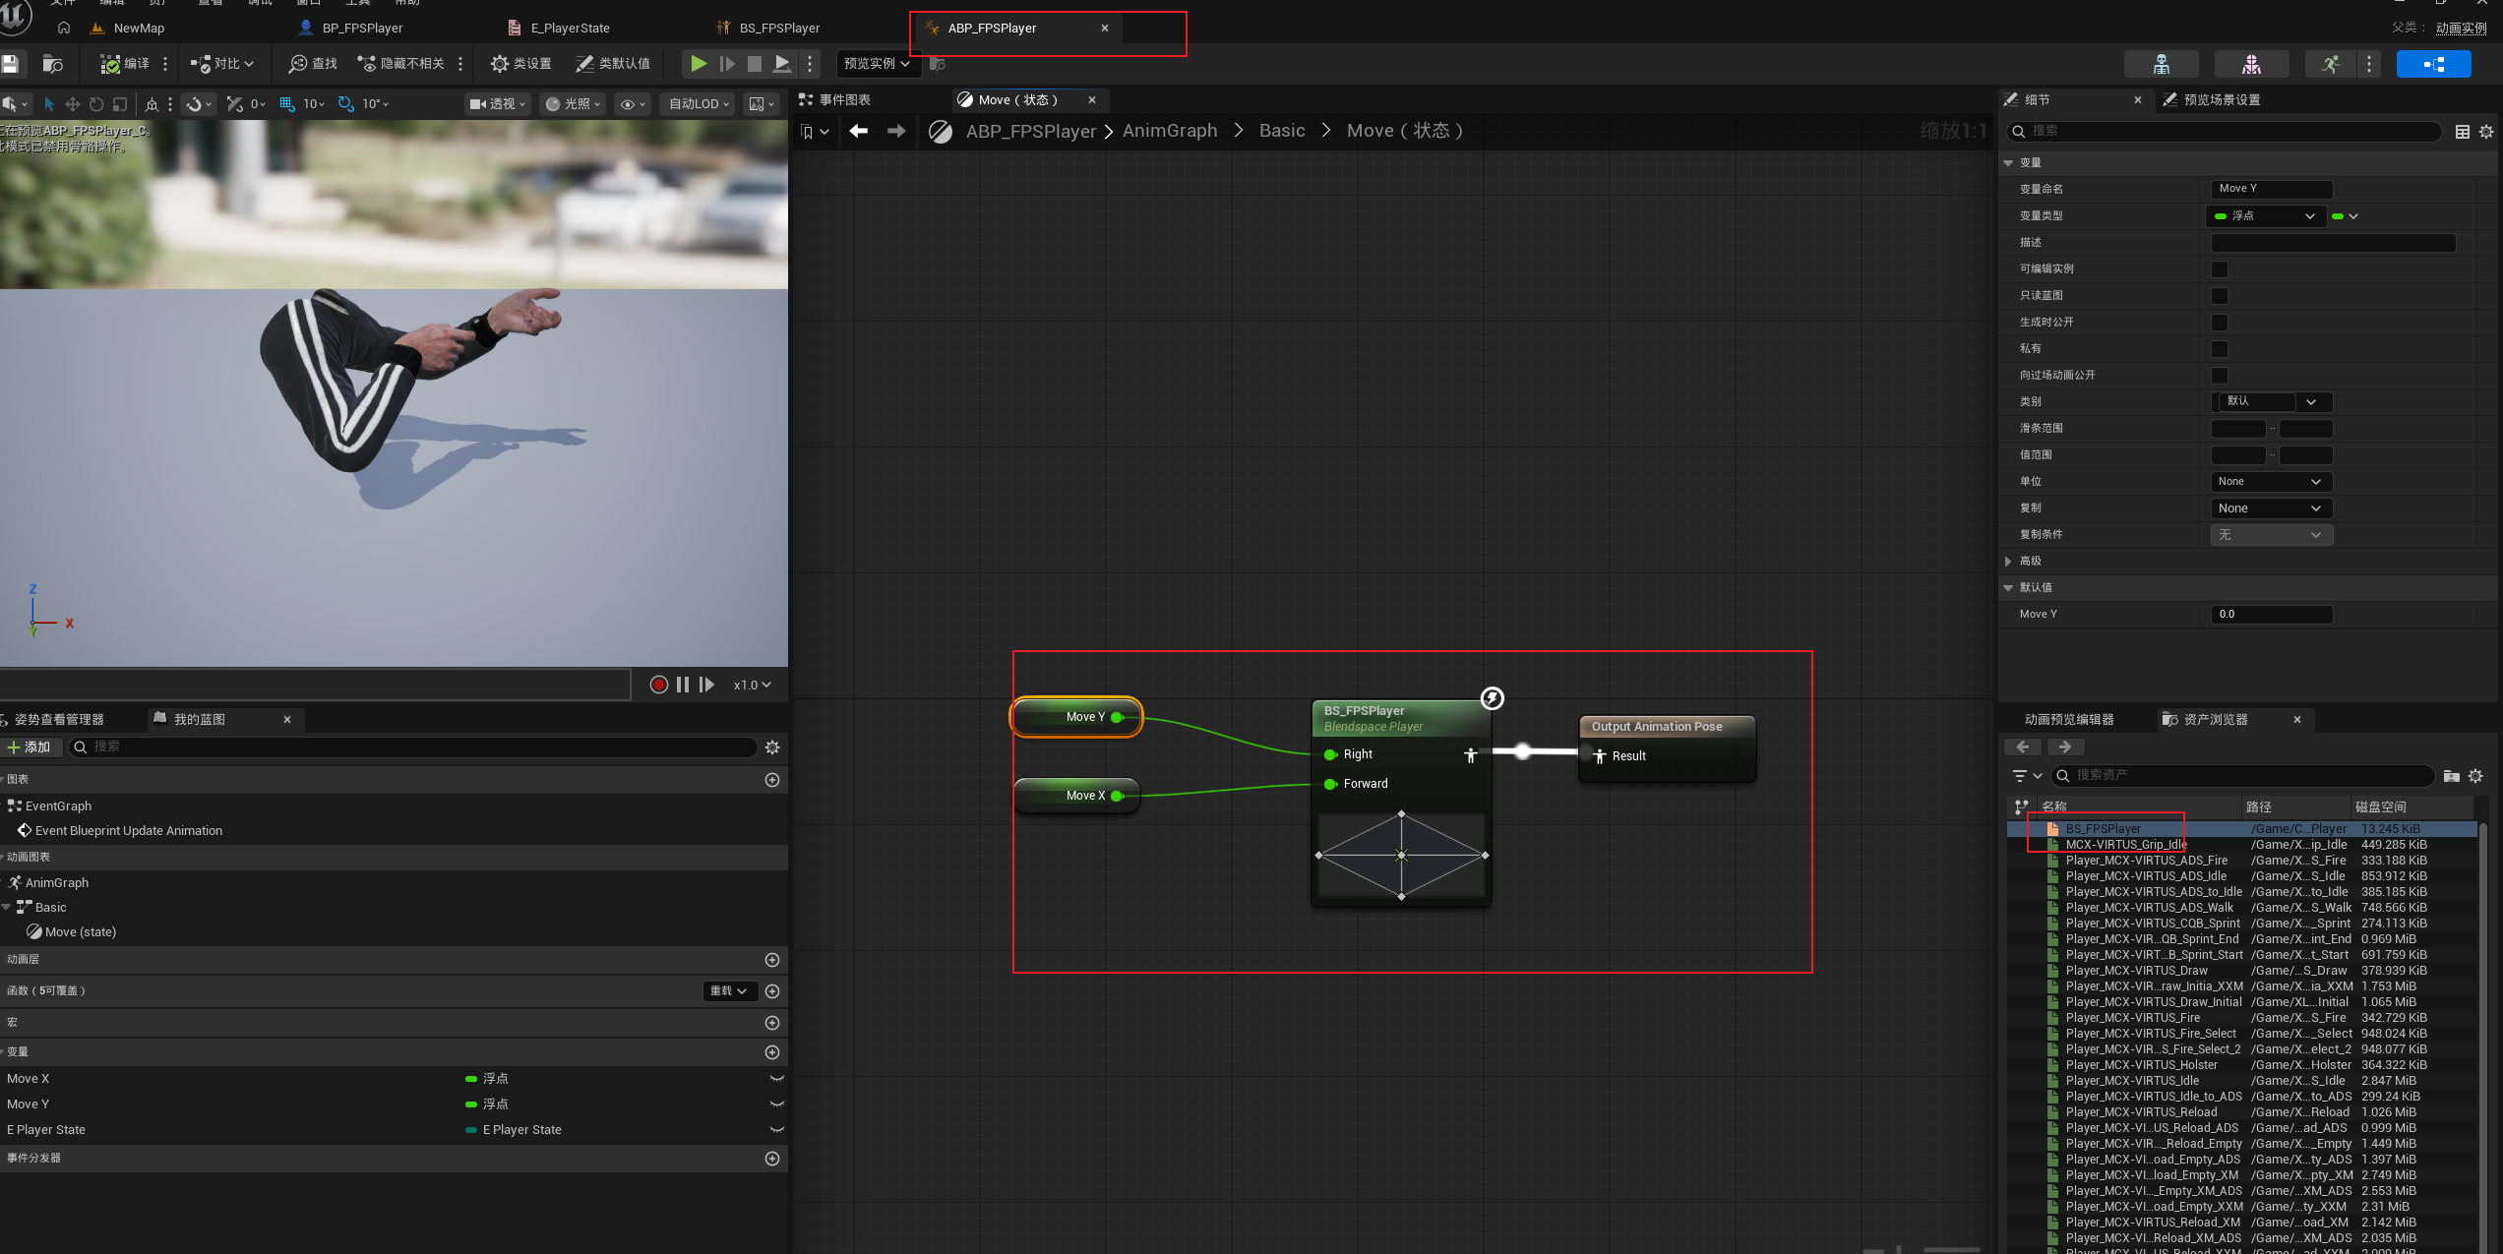Open My Blueprint panel settings gear
Screen dimensions: 2503x1254
tap(772, 747)
